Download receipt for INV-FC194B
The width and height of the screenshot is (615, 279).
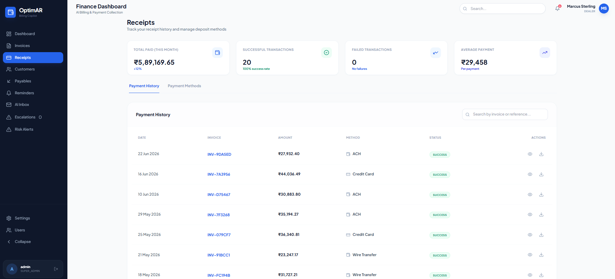(541, 275)
